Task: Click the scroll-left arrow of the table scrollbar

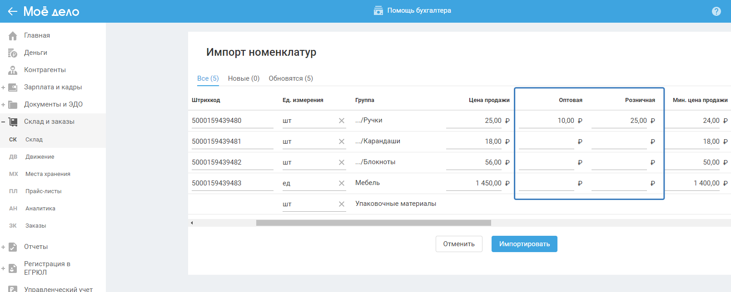Action: point(192,223)
